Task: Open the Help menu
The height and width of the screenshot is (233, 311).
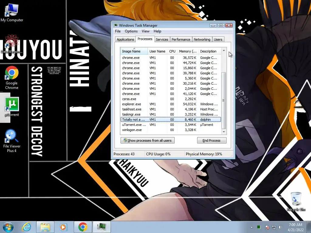Action: (x=158, y=31)
